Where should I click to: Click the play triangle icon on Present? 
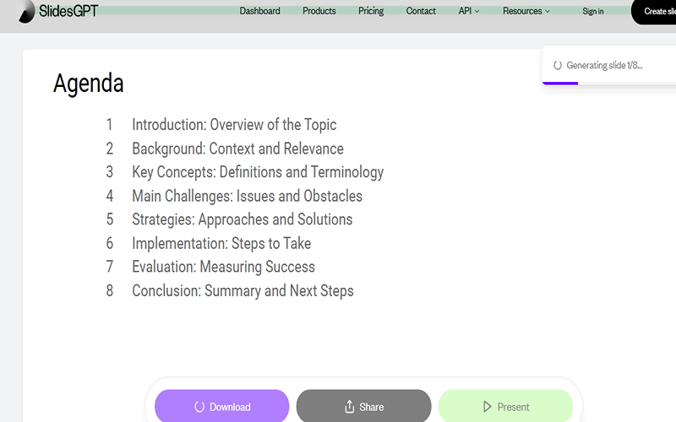[x=488, y=407]
